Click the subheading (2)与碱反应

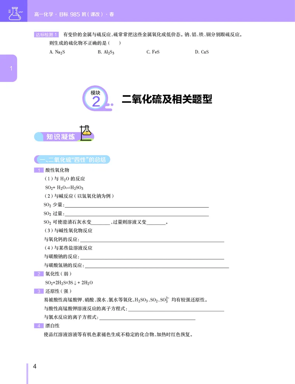(79, 196)
